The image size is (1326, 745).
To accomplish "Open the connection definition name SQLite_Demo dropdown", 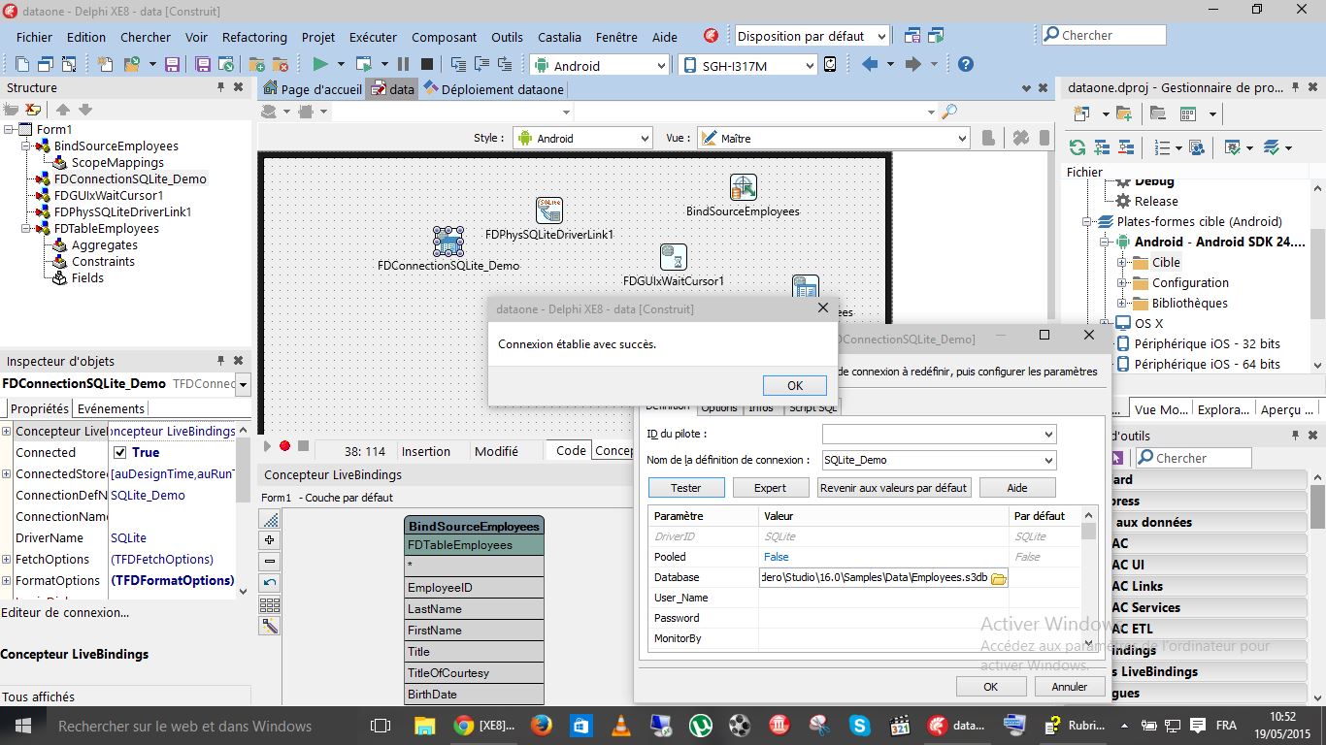I will (x=1048, y=460).
